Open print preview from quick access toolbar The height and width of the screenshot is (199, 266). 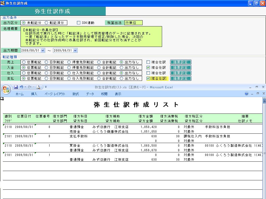[38, 87]
